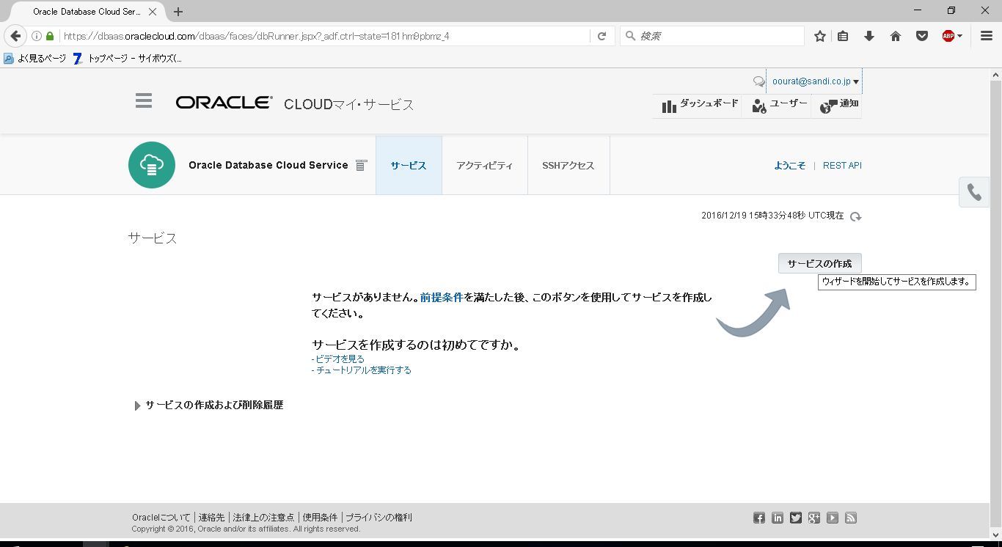The width and height of the screenshot is (1002, 547).
Task: Click the chat bubble icon beside the account email
Action: pyautogui.click(x=758, y=81)
